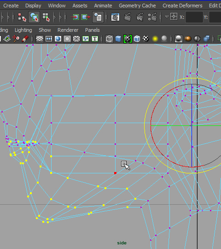This screenshot has height=249, width=221.
Task: Click the Inputs to selected object icon
Action: [x=75, y=17]
